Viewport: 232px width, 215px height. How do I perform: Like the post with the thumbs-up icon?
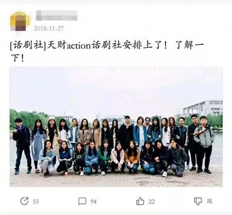click(140, 201)
